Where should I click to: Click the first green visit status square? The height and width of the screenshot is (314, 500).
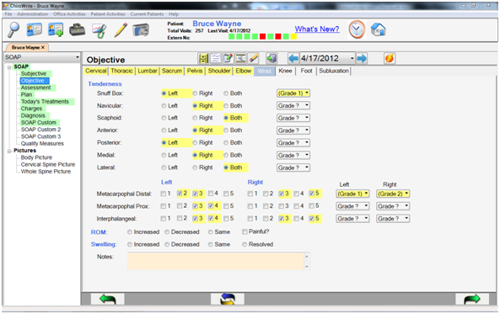point(232,37)
